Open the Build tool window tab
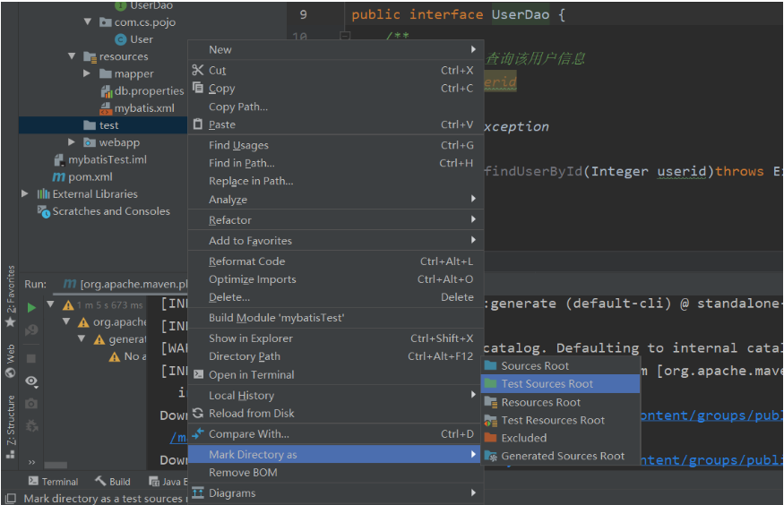This screenshot has height=505, width=784. point(113,482)
